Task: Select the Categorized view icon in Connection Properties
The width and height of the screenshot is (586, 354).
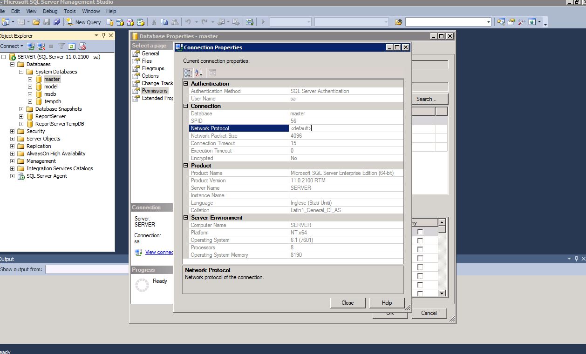Action: pos(188,73)
